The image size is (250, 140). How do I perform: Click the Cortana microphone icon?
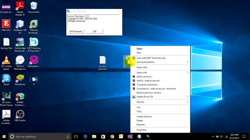(68, 136)
